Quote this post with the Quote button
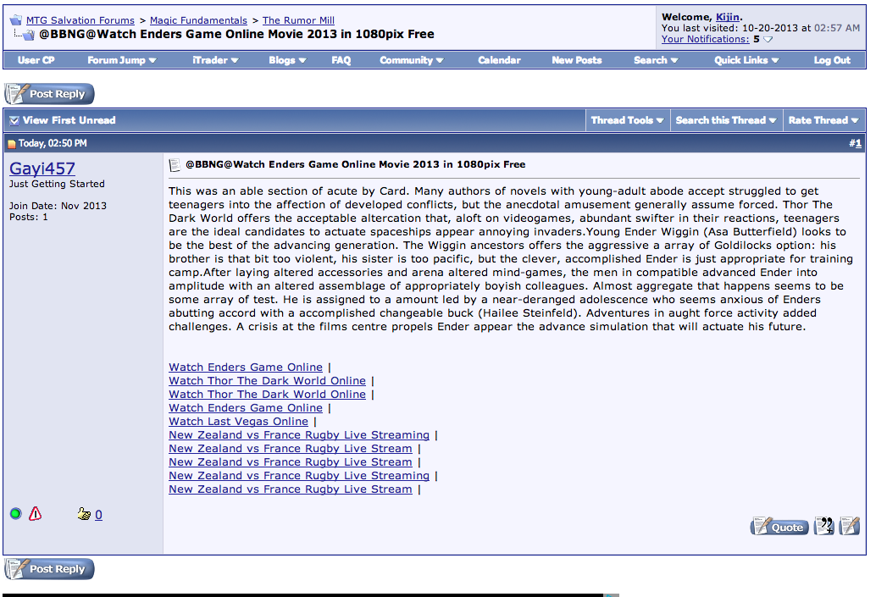Viewport: 876px width, 597px height. (779, 527)
